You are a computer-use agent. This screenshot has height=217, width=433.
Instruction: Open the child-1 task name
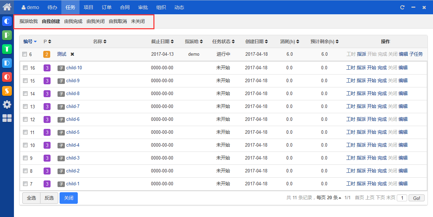pos(73,184)
